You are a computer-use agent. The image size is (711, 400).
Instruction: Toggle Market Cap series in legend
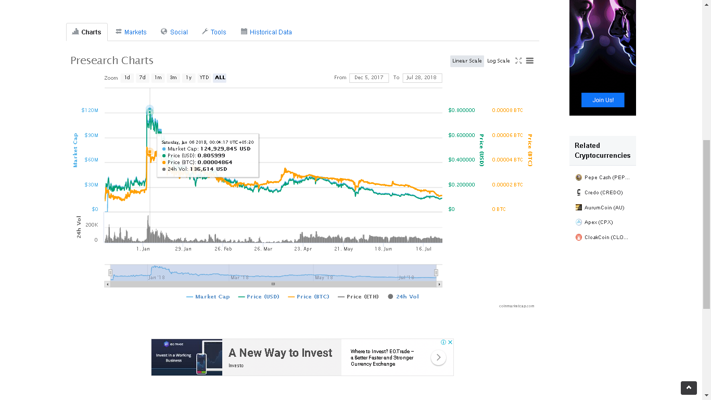(x=208, y=297)
